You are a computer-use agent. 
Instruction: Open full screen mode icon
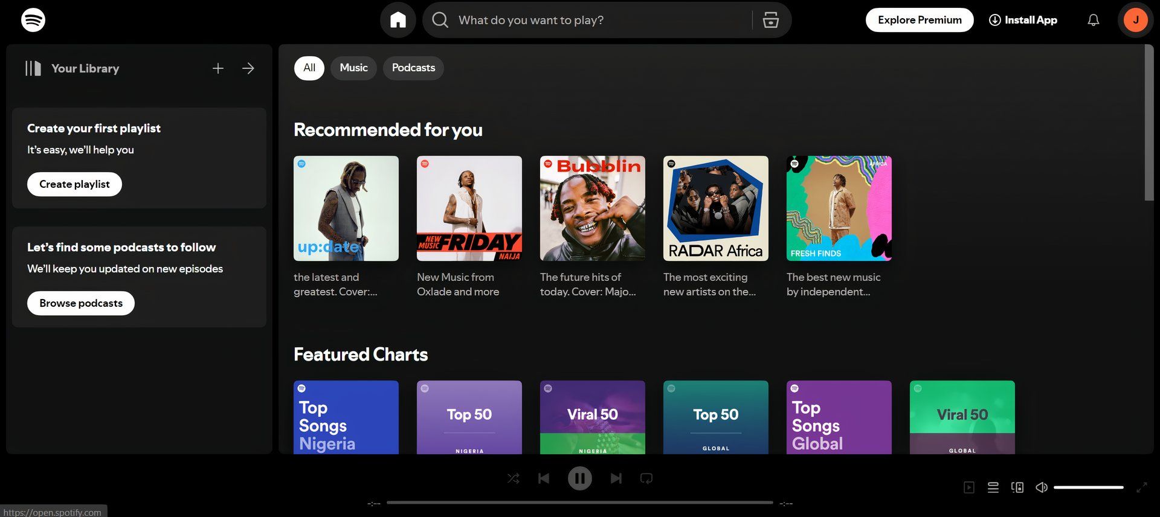(1142, 487)
